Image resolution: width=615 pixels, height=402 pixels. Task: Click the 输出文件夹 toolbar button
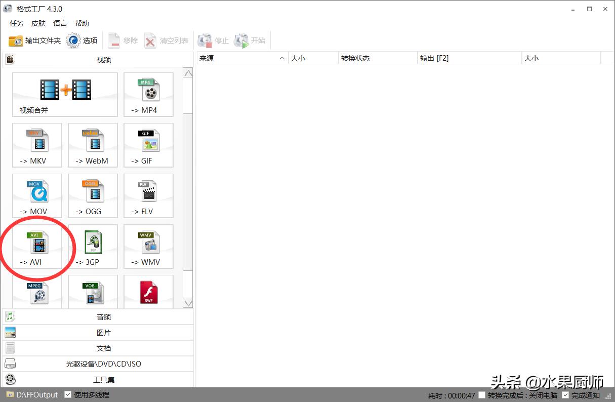tap(35, 41)
